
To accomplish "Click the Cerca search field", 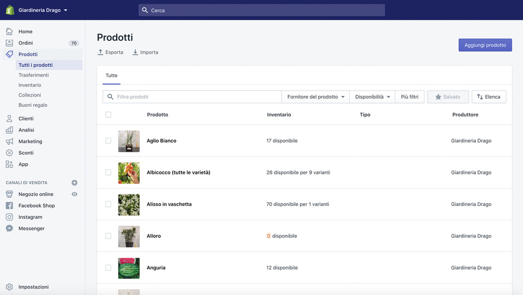I will point(261,10).
